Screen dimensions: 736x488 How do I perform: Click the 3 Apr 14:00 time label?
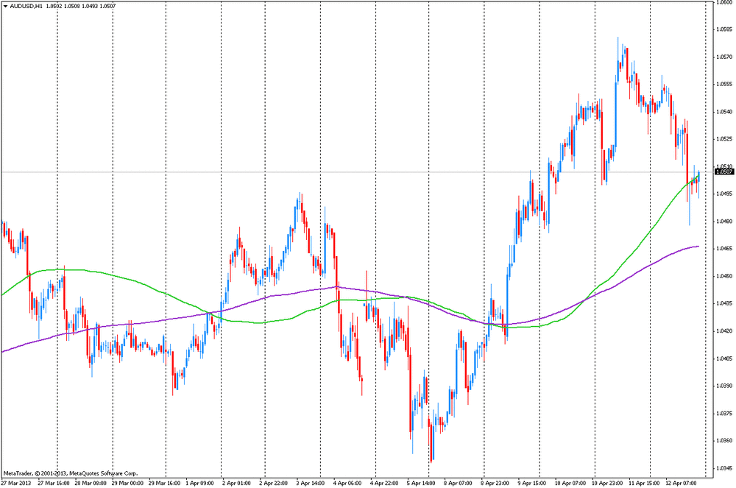point(311,484)
